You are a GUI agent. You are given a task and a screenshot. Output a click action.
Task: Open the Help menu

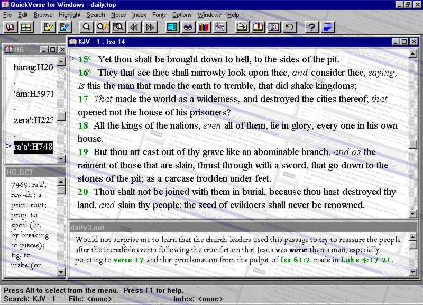pyautogui.click(x=233, y=15)
